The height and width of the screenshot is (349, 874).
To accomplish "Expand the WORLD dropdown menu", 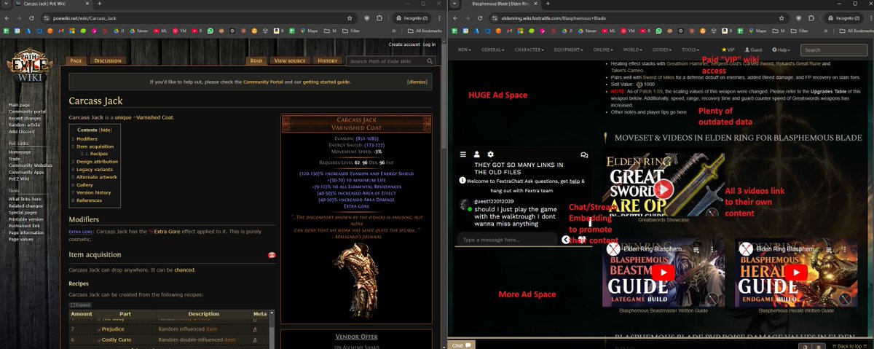I will pyautogui.click(x=634, y=50).
